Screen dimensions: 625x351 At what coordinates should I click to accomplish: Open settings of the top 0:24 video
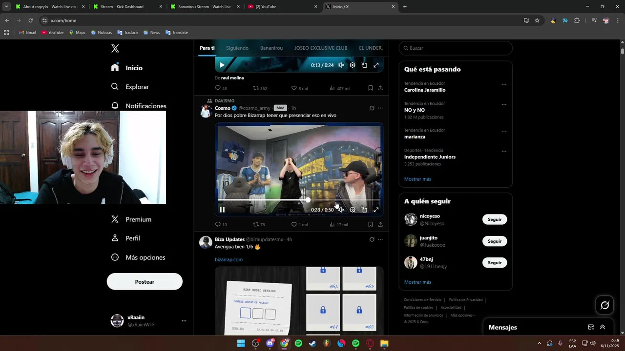353,65
